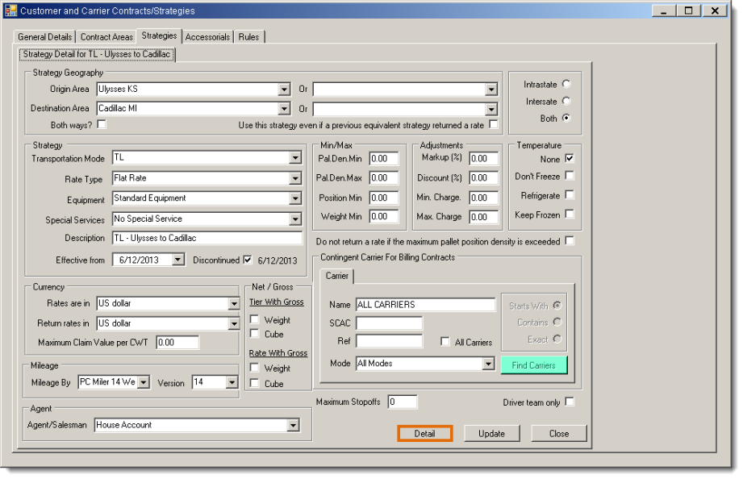Viewport: 743px width, 479px height.
Task: Expand the Origin Area dropdown
Action: 284,89
